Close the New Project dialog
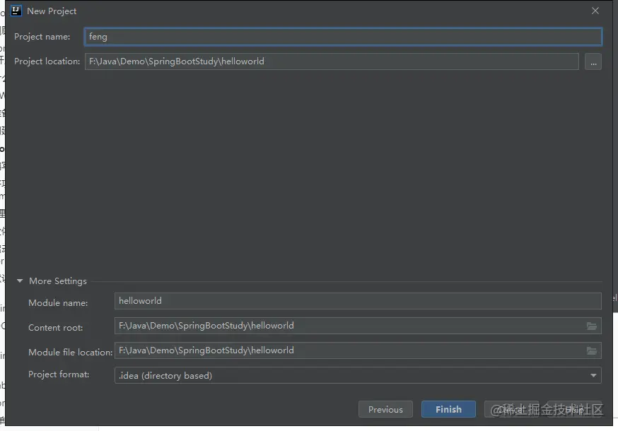 (595, 11)
